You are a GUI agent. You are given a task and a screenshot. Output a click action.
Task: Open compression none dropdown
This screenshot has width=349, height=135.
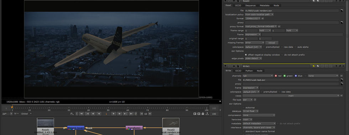coord(259,115)
